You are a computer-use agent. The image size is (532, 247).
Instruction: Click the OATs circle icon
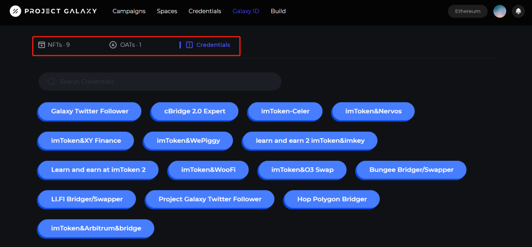113,45
